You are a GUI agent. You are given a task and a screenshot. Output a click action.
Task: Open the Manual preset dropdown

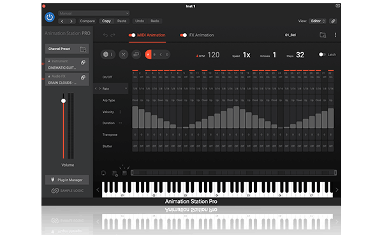click(x=94, y=13)
